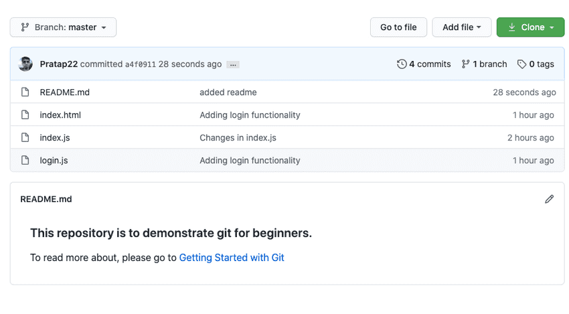Open 'Changes in index.js' commit message
Image resolution: width=569 pixels, height=314 pixels.
pyautogui.click(x=238, y=138)
